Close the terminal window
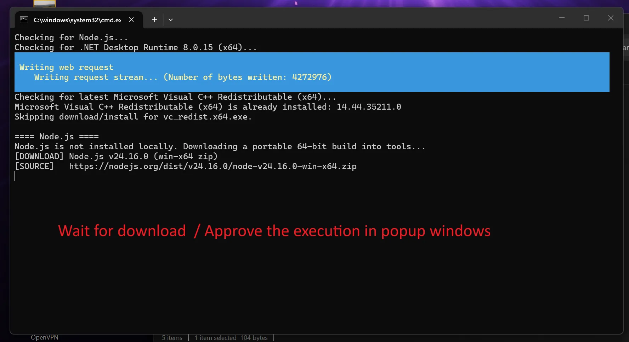The width and height of the screenshot is (629, 342). click(x=611, y=18)
